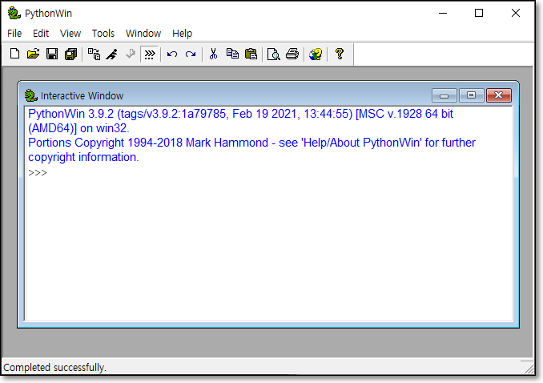Close the main PythonWin window
543x383 pixels.
[516, 13]
